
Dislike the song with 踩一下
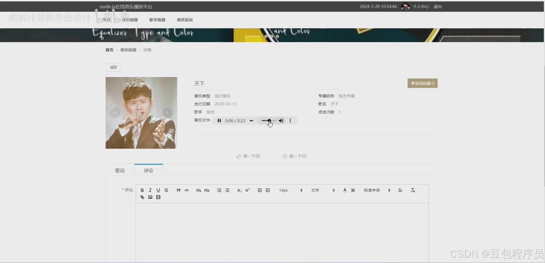295,156
